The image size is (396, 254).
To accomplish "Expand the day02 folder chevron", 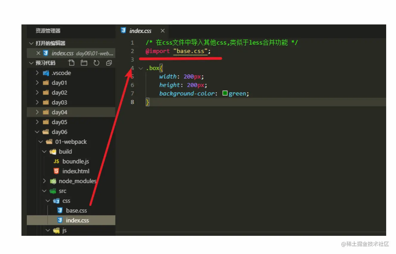I will (37, 93).
